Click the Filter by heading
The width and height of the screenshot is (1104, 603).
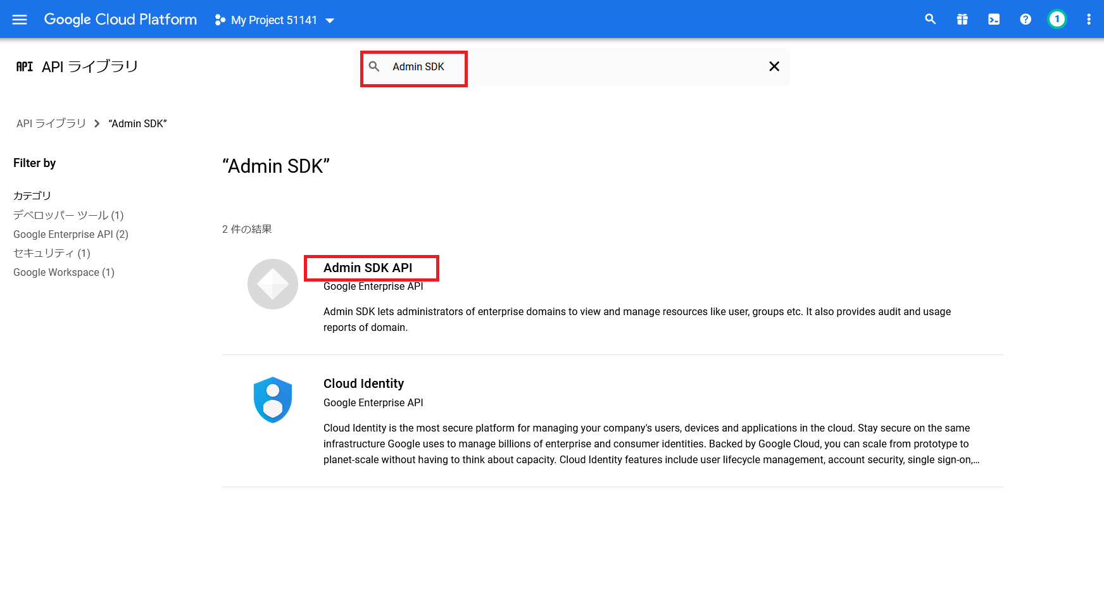point(35,163)
